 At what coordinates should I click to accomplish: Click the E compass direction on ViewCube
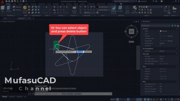click(138, 31)
